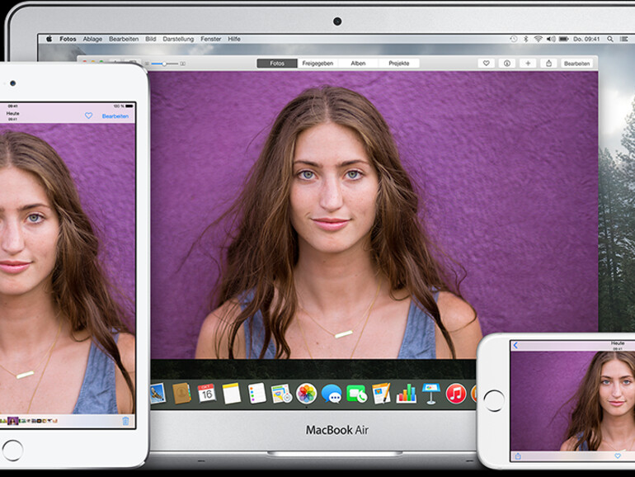
Task: Tap Bearbeiten on the iPad
Action: coord(115,116)
